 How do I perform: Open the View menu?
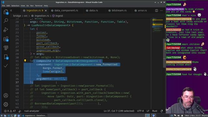tap(23, 6)
